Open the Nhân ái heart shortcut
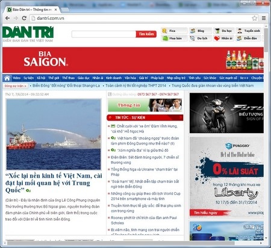271x248 pixels. click(223, 38)
